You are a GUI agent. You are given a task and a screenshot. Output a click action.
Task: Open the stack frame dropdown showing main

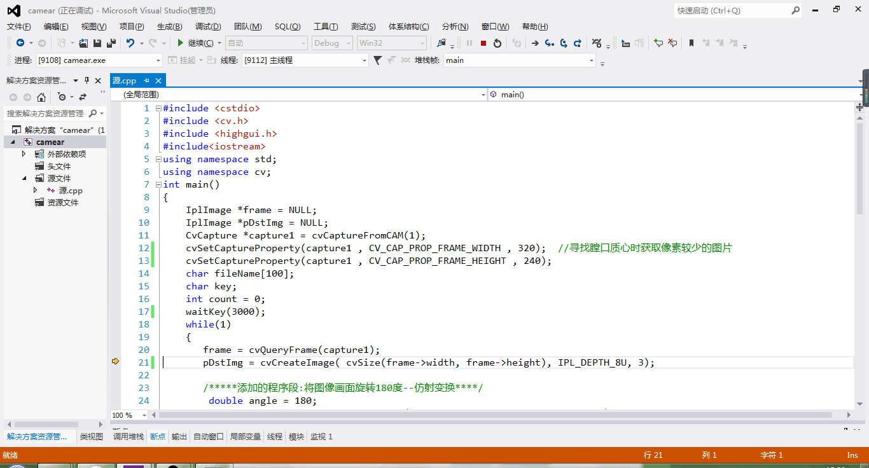592,60
